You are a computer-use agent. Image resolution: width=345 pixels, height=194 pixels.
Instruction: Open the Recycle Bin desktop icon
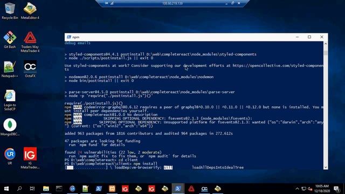[x=10, y=10]
